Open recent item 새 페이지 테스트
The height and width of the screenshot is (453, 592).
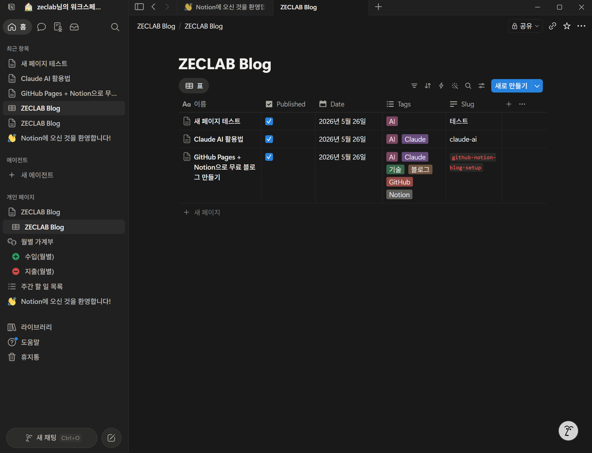(x=64, y=63)
